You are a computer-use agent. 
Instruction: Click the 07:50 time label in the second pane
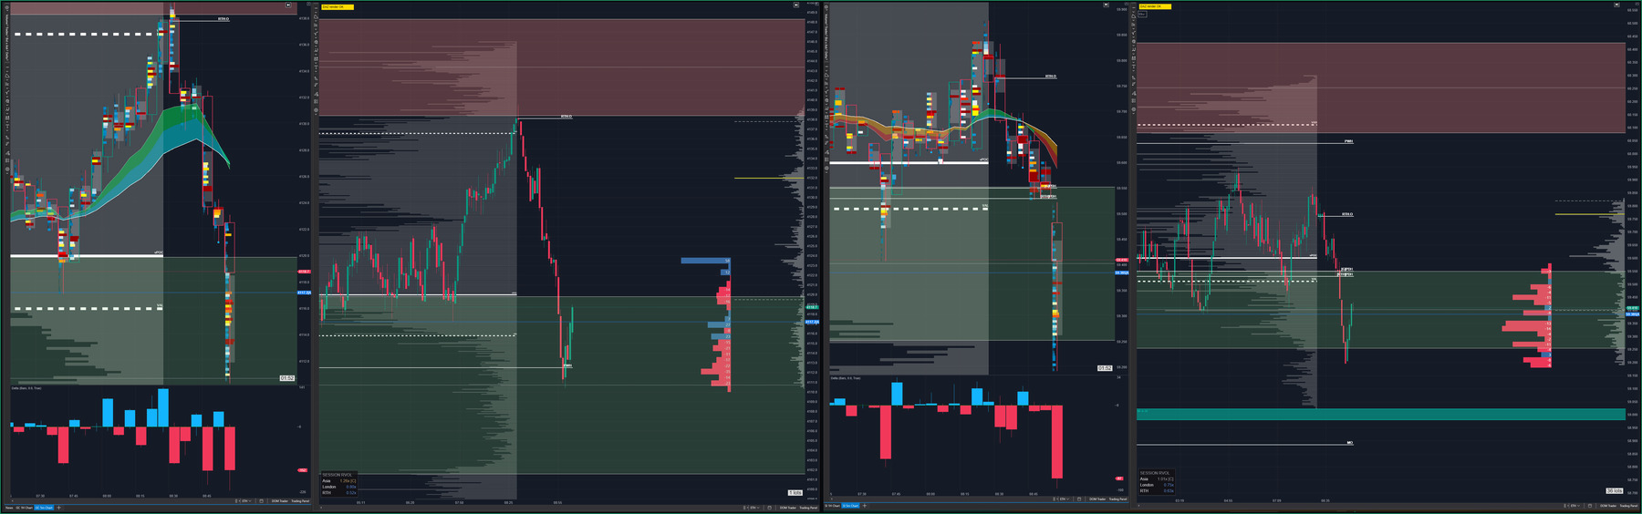pos(459,502)
